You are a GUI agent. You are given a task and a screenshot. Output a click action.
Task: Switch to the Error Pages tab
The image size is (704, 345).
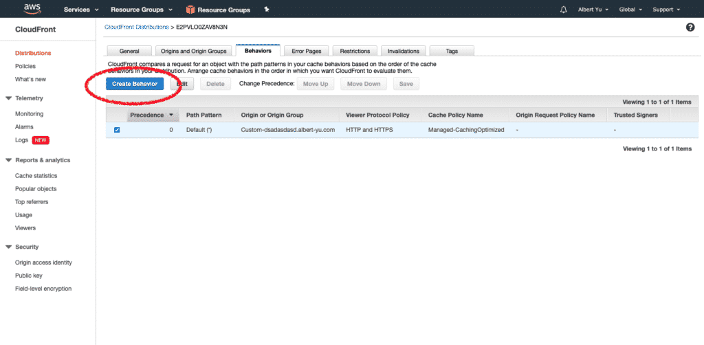point(306,51)
